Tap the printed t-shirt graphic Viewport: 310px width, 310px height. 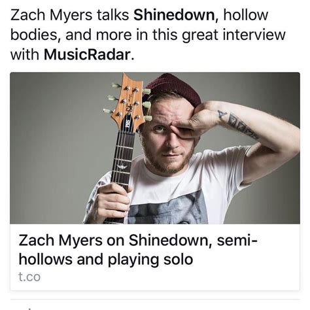(x=168, y=209)
